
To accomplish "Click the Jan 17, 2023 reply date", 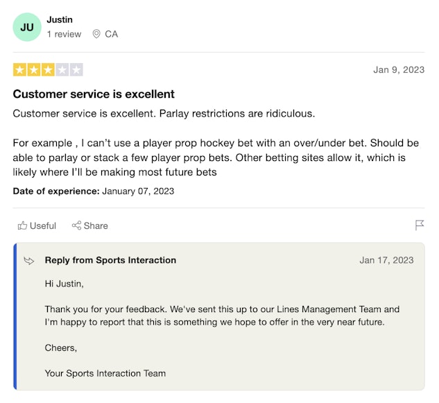I will click(x=386, y=260).
